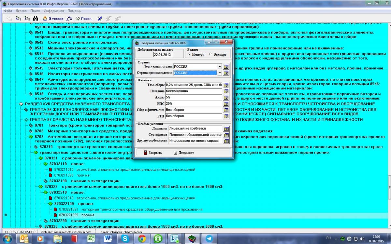The width and height of the screenshot is (391, 244).
Task: Select the Импорт radio button
Action: 189,54
